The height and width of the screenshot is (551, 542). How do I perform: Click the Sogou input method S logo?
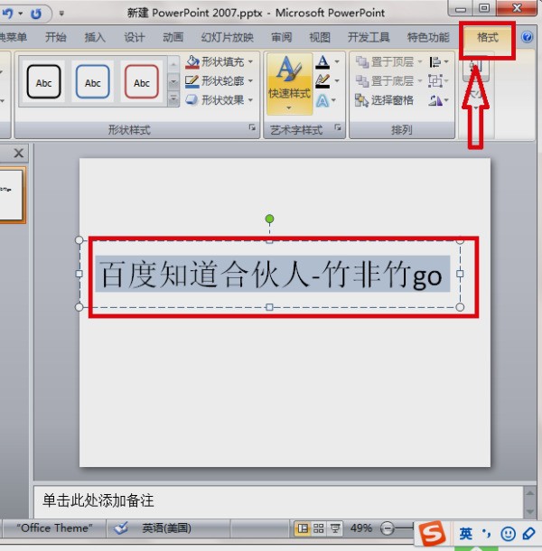coord(432,534)
